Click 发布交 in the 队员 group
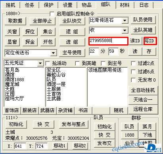 (104, 143)
